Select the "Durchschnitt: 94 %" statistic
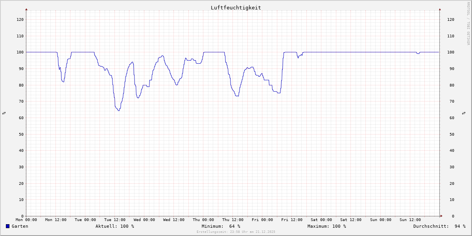This screenshot has height=236, width=472. pyautogui.click(x=439, y=226)
